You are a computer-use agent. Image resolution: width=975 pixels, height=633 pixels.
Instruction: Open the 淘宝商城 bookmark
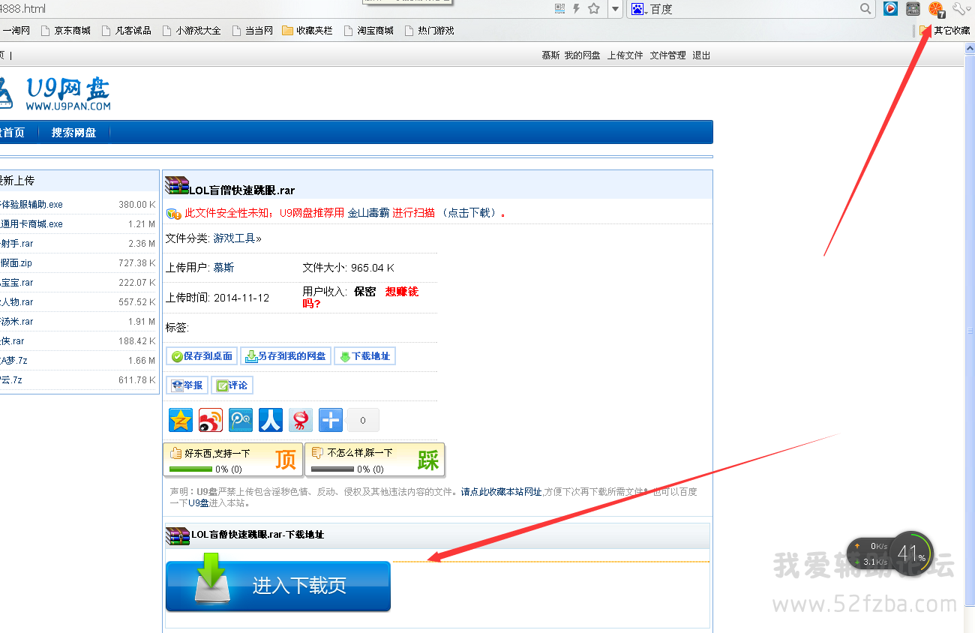point(368,31)
